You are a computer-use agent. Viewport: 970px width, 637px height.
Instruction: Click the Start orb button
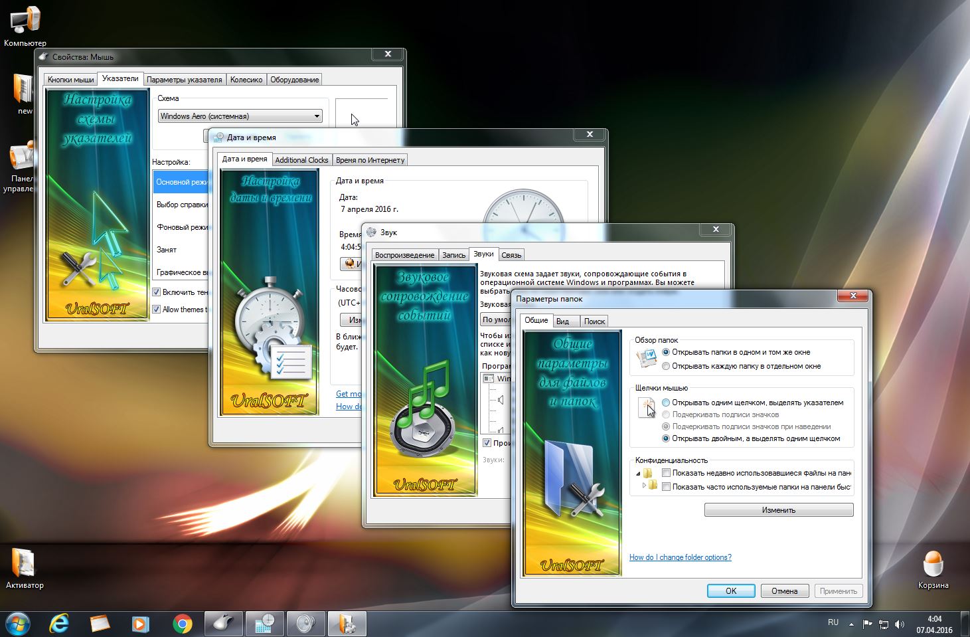[x=18, y=624]
